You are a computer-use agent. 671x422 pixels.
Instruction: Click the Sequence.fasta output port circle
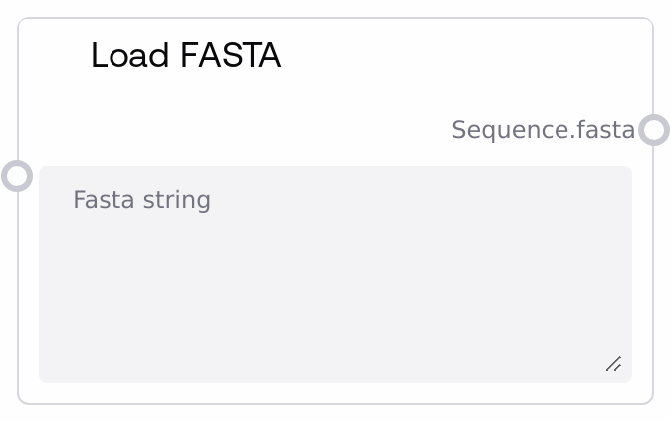[653, 130]
